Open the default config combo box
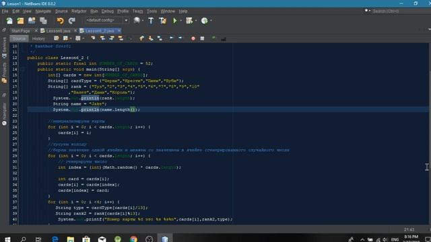This screenshot has height=242, width=431. pos(106,20)
